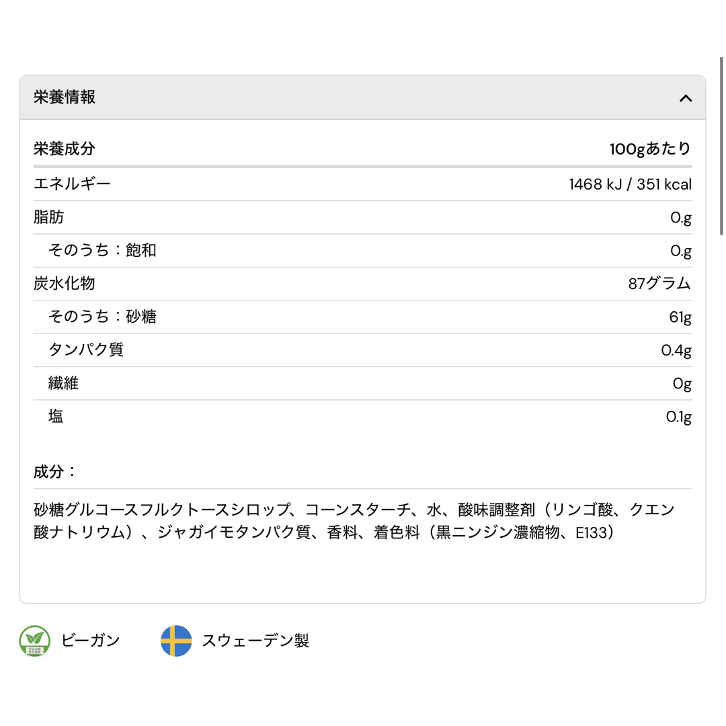Viewport: 726px width, 726px height.
Task: Click the そのうち：飽和 row
Action: tap(362, 251)
